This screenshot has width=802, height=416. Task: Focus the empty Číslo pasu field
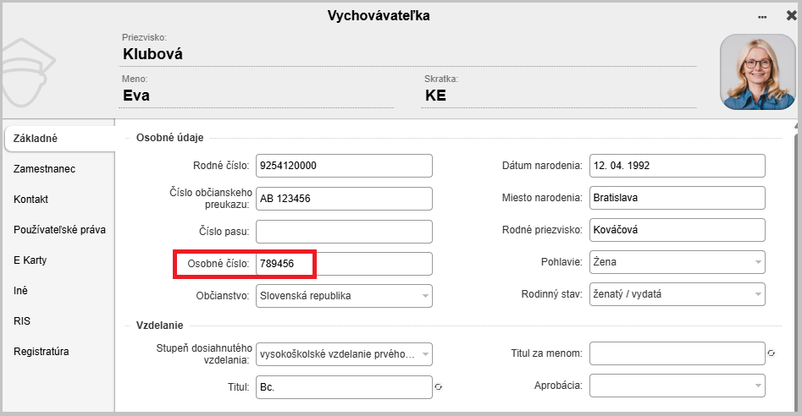pyautogui.click(x=344, y=231)
